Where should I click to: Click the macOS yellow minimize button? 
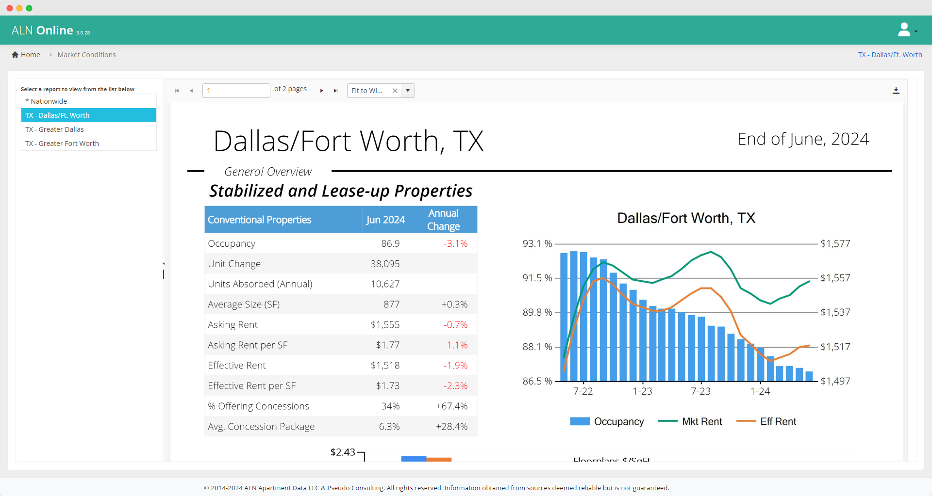click(x=19, y=8)
